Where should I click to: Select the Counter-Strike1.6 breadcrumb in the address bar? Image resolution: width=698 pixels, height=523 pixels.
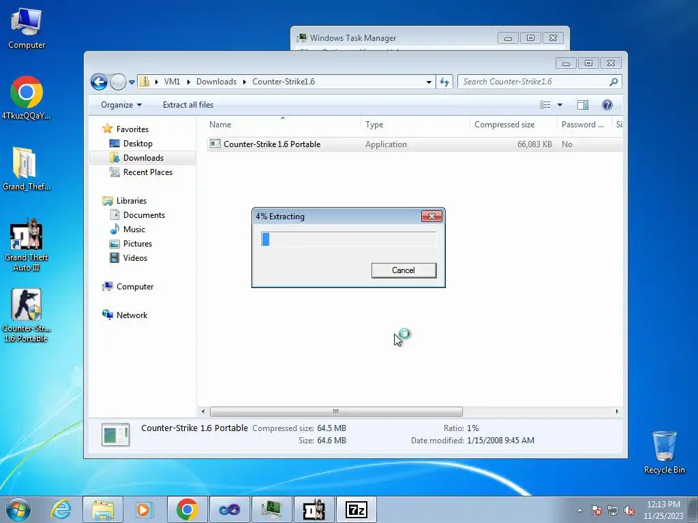284,82
